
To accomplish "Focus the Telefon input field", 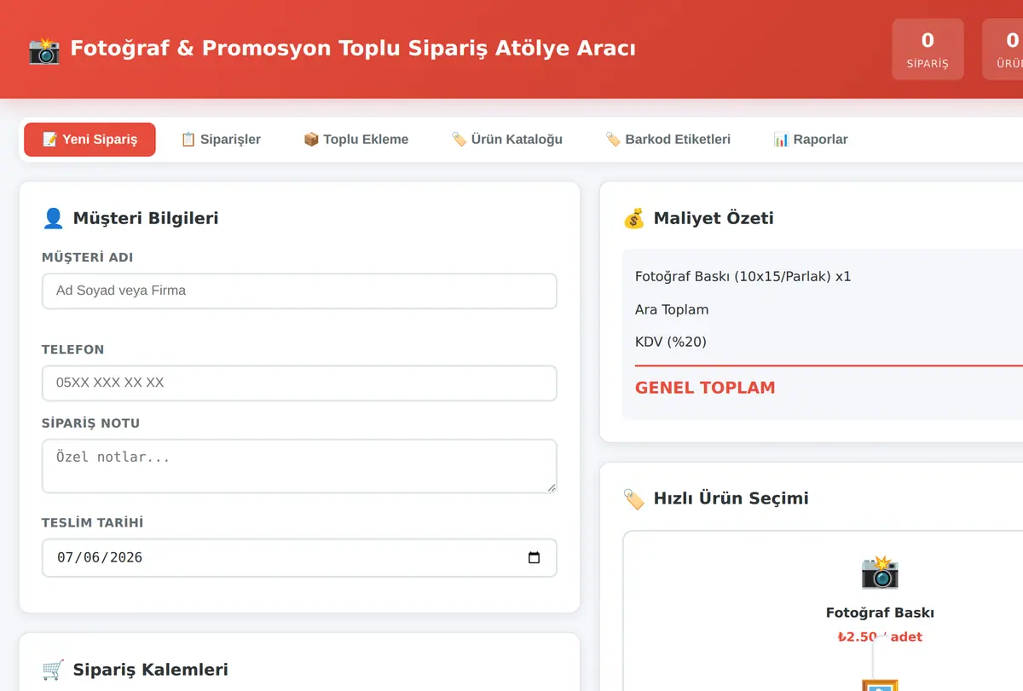I will (x=299, y=383).
